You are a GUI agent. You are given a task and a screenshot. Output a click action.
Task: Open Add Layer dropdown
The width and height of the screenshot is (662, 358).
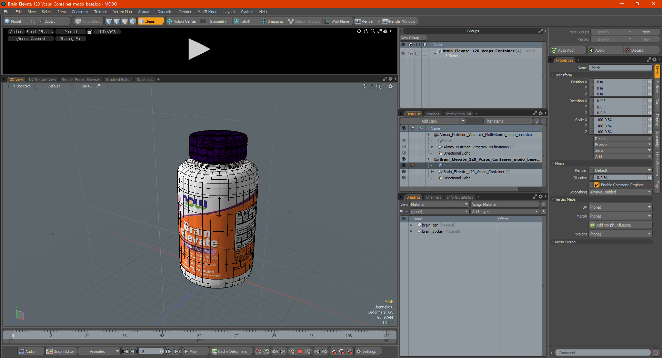505,212
